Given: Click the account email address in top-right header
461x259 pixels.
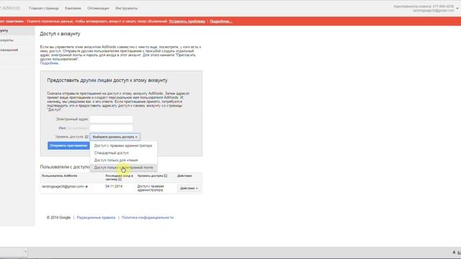Looking at the screenshot, I should [x=433, y=11].
